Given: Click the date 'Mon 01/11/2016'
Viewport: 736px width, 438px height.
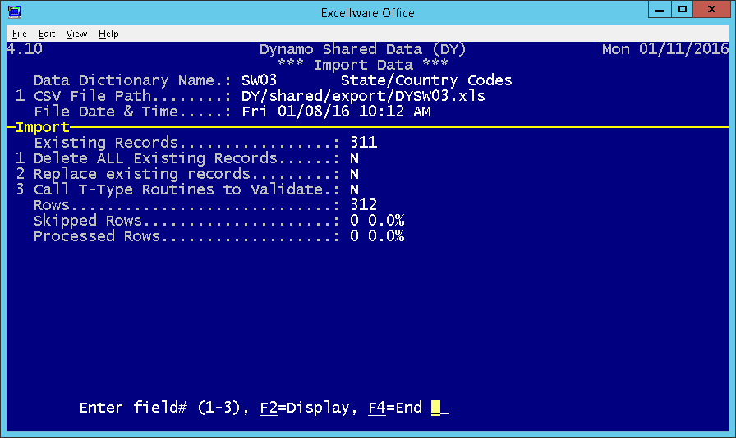Looking at the screenshot, I should point(665,49).
